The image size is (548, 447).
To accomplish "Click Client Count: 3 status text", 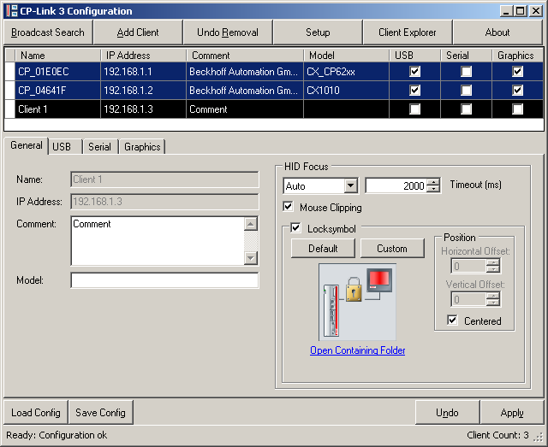I will (497, 435).
